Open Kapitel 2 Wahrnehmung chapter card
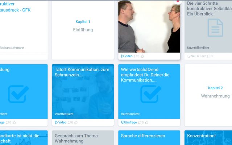This screenshot has width=232, height=145. (x=208, y=95)
